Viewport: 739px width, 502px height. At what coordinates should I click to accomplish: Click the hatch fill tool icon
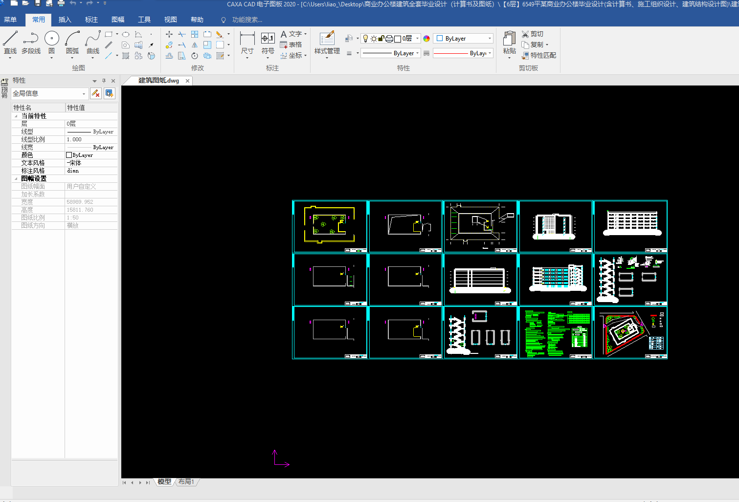[126, 56]
